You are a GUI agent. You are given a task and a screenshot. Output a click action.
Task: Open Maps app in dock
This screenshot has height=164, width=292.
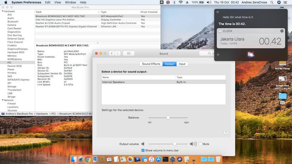pos(123,159)
